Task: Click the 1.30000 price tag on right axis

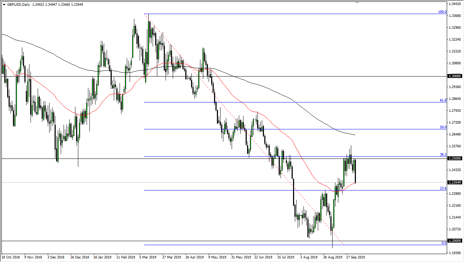Action: click(455, 76)
